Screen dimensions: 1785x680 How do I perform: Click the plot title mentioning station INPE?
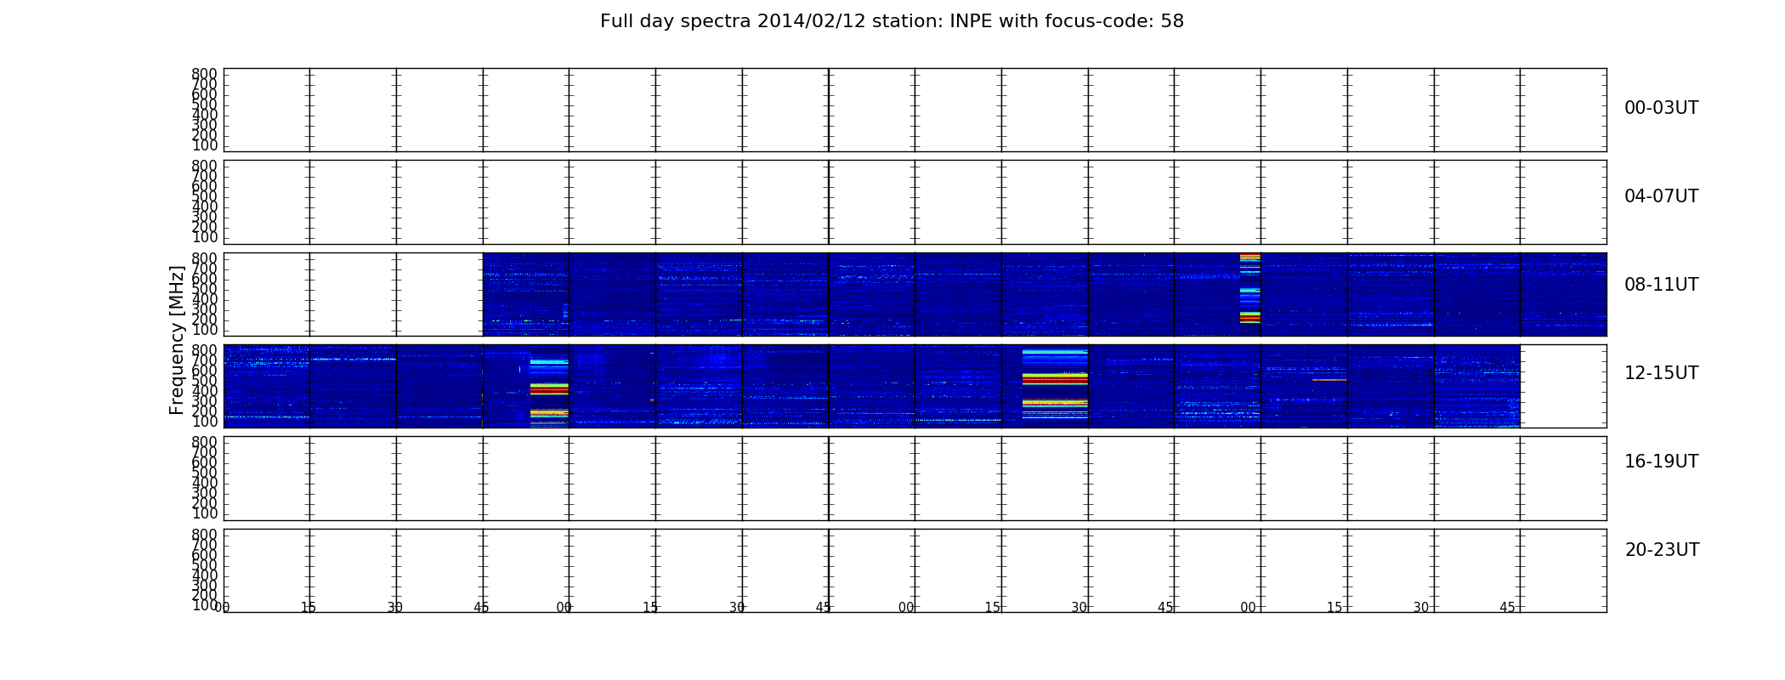pos(892,21)
